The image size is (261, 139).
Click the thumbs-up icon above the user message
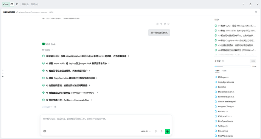pyautogui.click(x=157, y=24)
